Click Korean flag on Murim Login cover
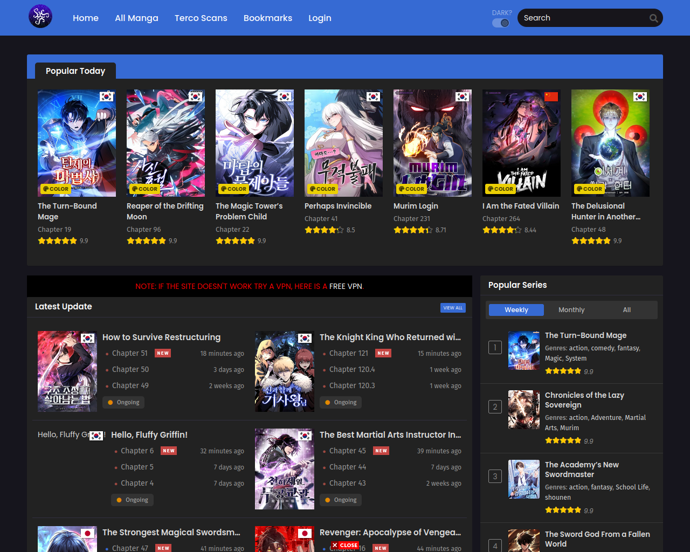This screenshot has width=690, height=552. click(462, 96)
